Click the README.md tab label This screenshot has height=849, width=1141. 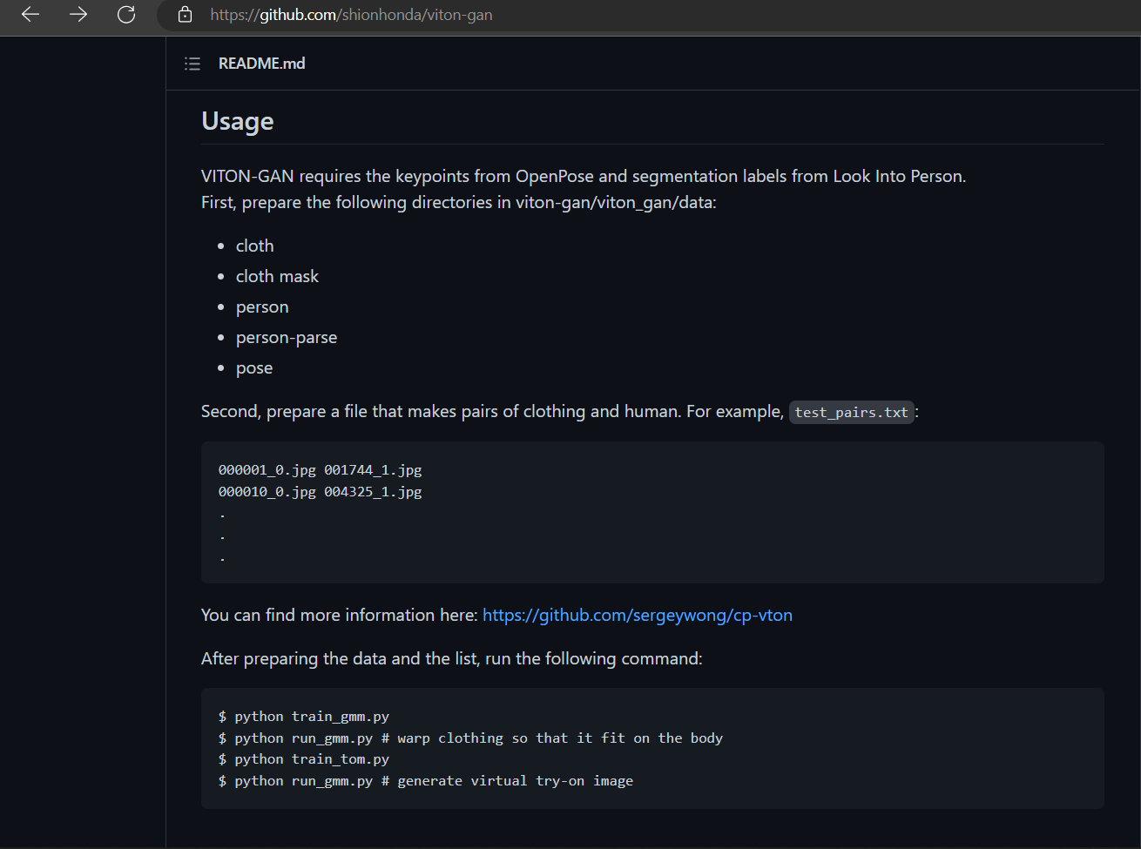261,63
